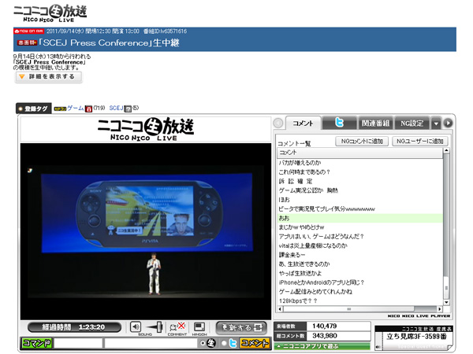
Task: Mute sound with the speaker icon
Action: pyautogui.click(x=136, y=326)
